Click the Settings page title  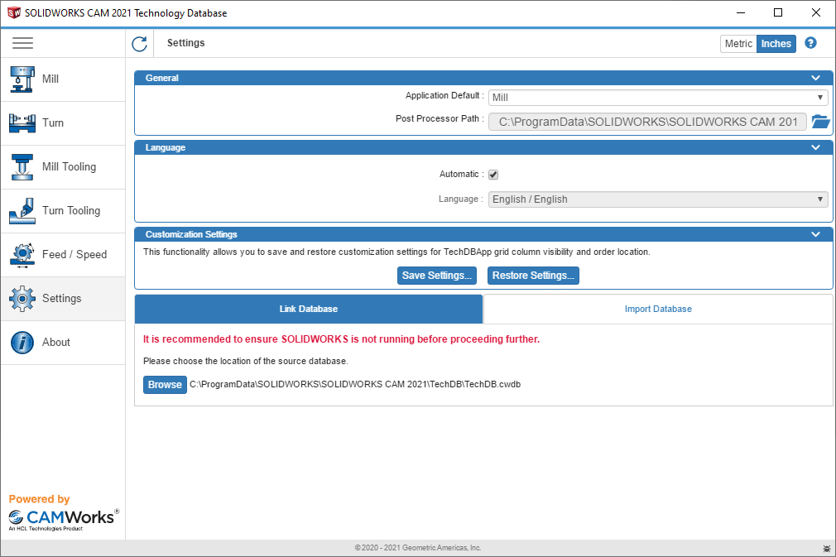coord(185,43)
